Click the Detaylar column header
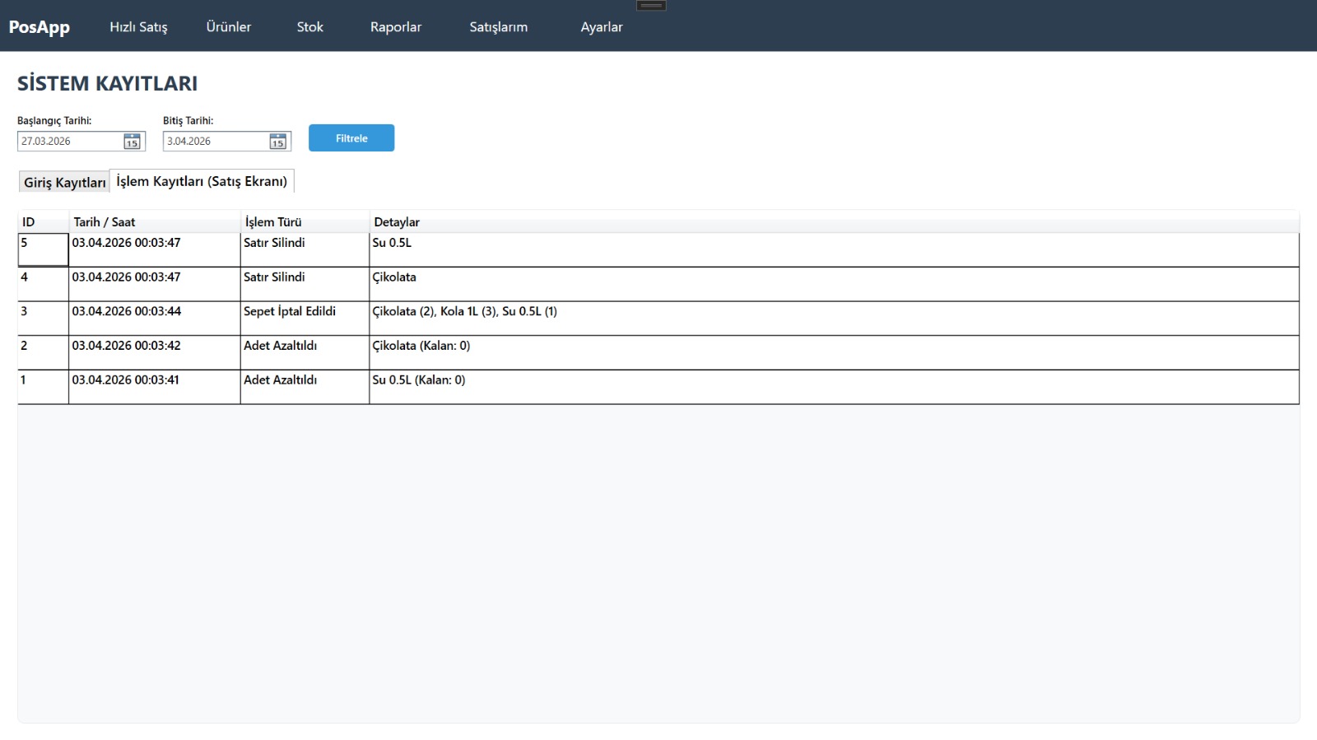1317x740 pixels. pos(397,222)
